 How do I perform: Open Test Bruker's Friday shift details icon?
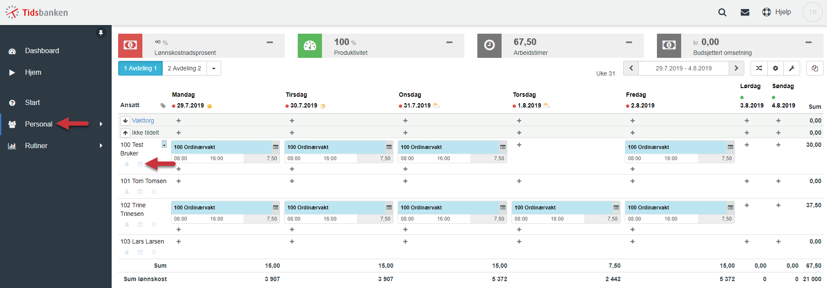point(730,147)
